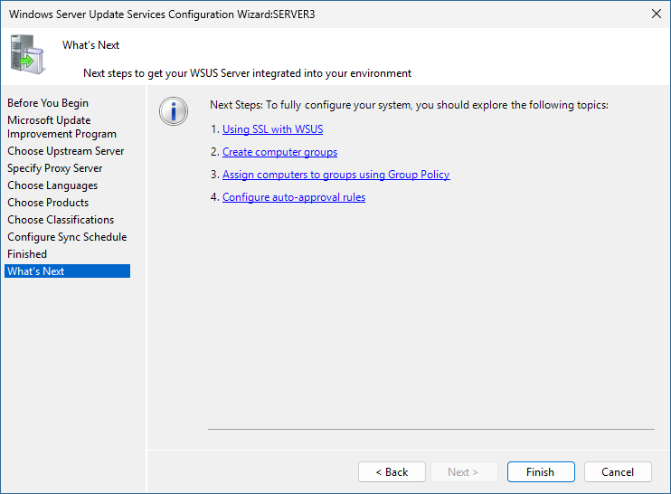
Task: Select Choose Languages step
Action: click(52, 185)
